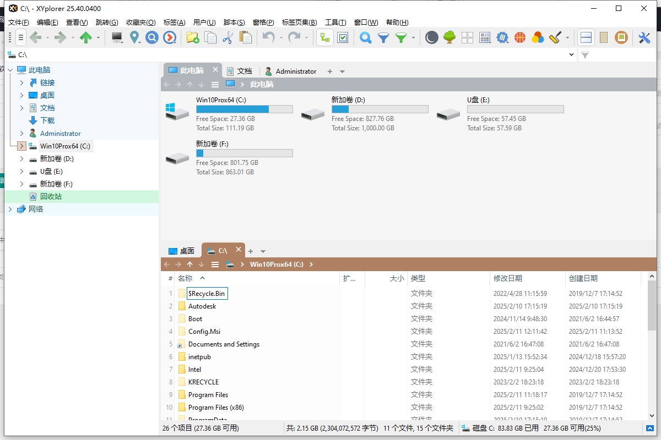This screenshot has height=440, width=661.
Task: Click the Win10Prox64 (C:) drive usage bar
Action: (x=245, y=109)
